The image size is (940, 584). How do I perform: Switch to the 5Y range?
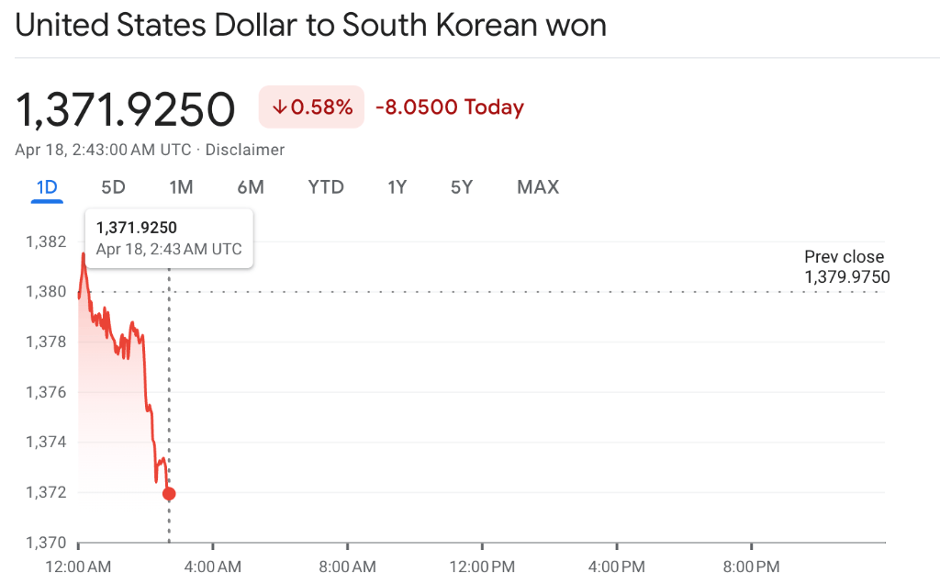[462, 187]
